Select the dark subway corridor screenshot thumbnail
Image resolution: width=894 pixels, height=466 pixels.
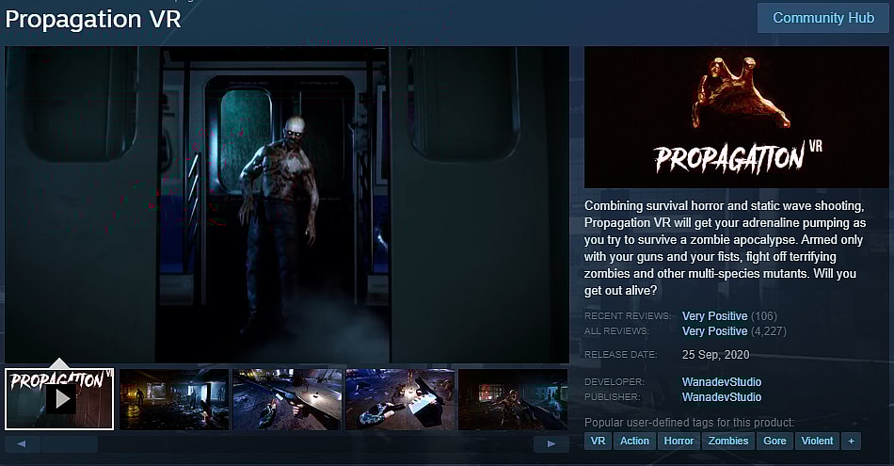pos(174,399)
